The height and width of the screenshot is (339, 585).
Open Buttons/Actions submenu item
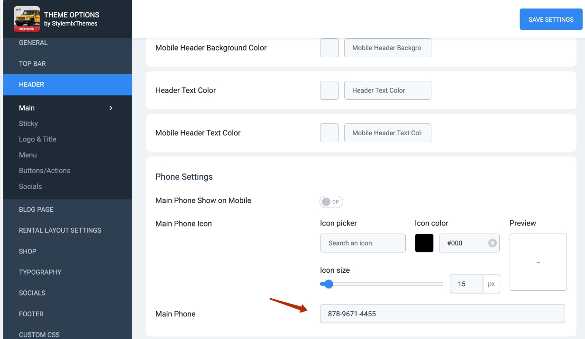click(x=45, y=171)
